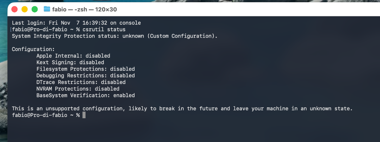
Task: Close the Terminal window with red button
Action: [x=15, y=9]
